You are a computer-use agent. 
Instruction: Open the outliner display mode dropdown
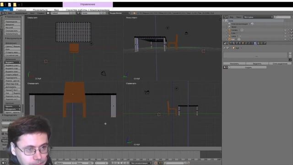click(258, 17)
